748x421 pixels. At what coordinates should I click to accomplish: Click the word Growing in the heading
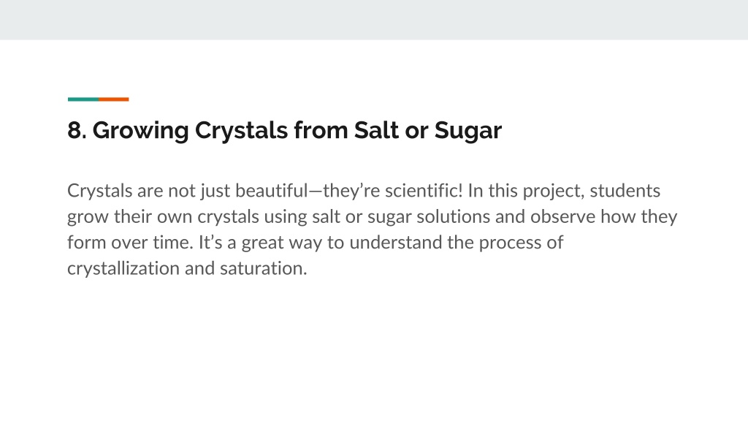click(140, 132)
